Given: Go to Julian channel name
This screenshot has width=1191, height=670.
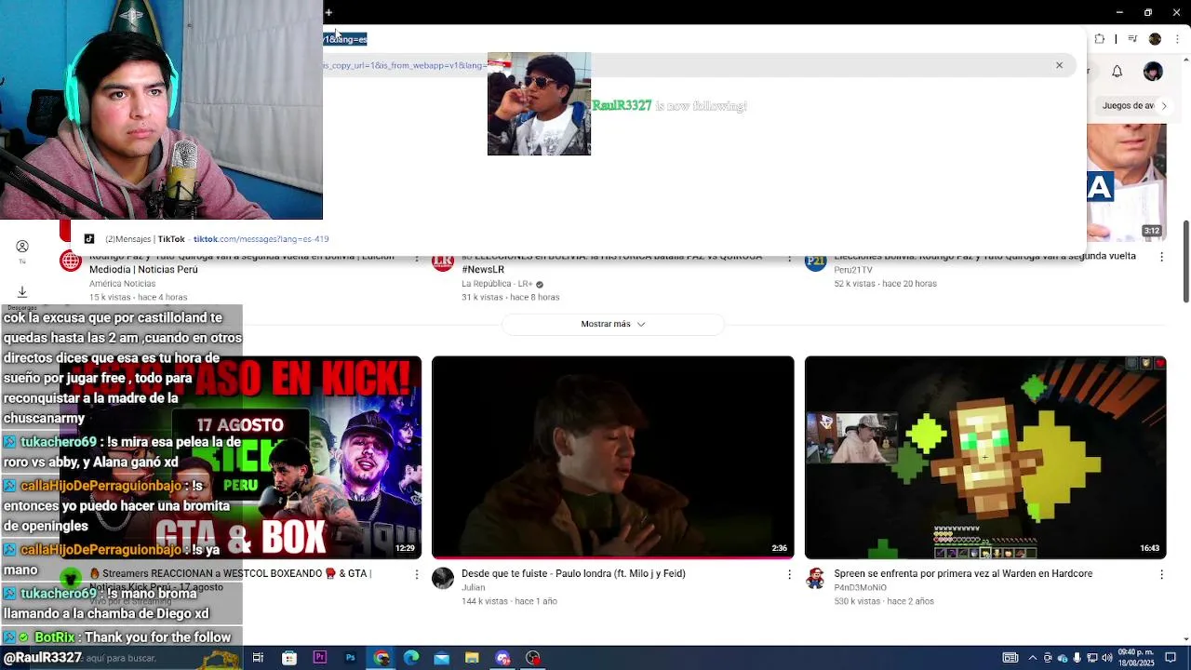Looking at the screenshot, I should click(x=473, y=588).
